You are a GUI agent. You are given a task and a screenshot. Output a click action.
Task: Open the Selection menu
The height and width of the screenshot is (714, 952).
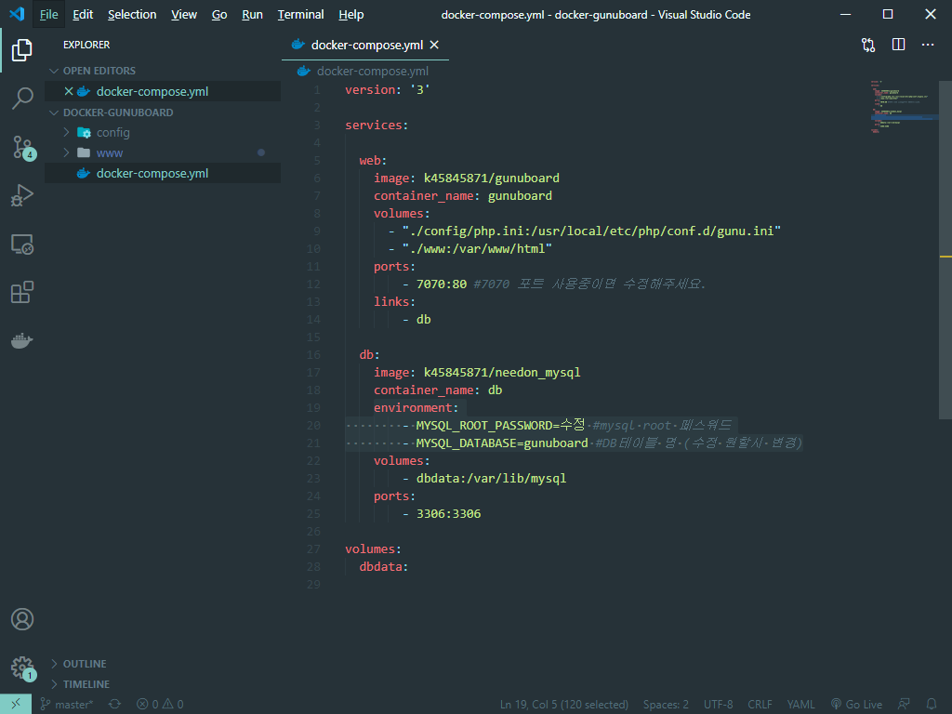point(132,15)
